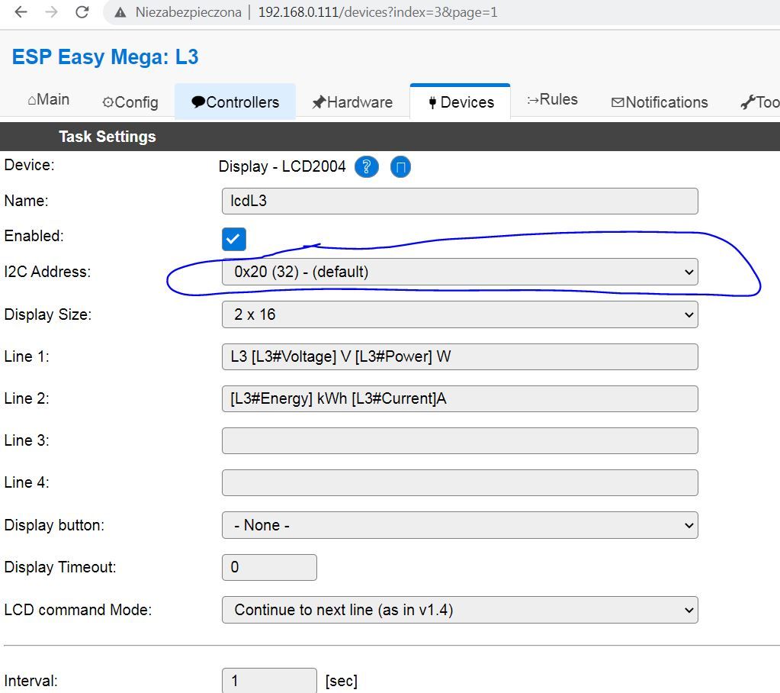Image resolution: width=780 pixels, height=693 pixels.
Task: Switch to the Main tab
Action: click(x=48, y=99)
